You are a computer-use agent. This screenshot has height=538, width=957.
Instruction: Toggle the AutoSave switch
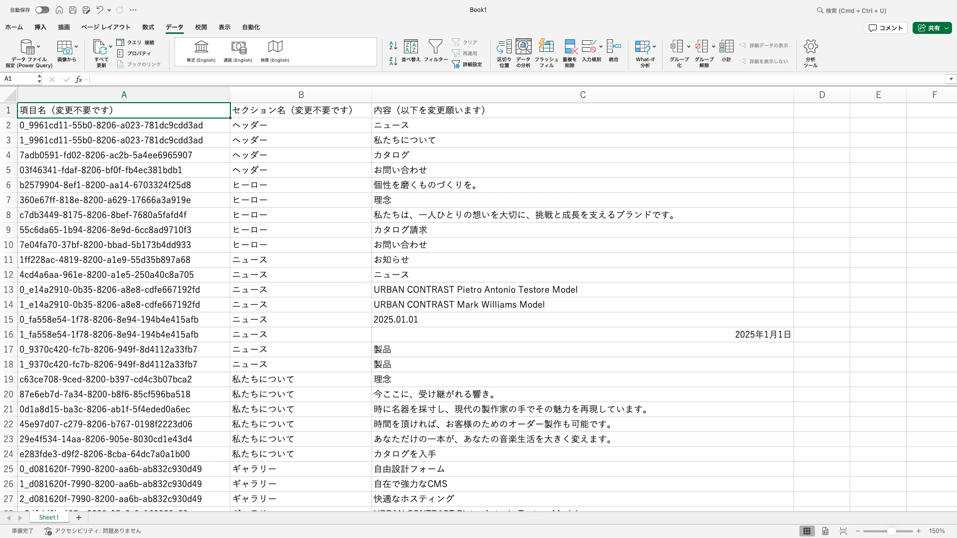pyautogui.click(x=42, y=10)
